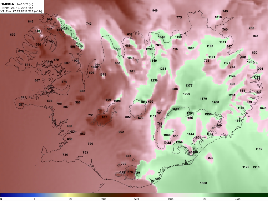Click the map value '753'
The image size is (268, 201).
click(85, 152)
